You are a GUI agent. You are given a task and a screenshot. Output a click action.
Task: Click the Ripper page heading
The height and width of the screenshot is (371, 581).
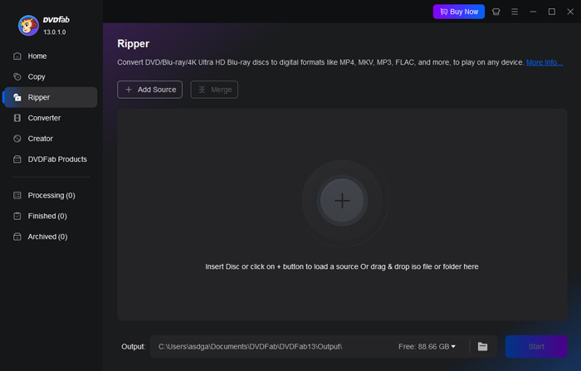click(x=134, y=44)
